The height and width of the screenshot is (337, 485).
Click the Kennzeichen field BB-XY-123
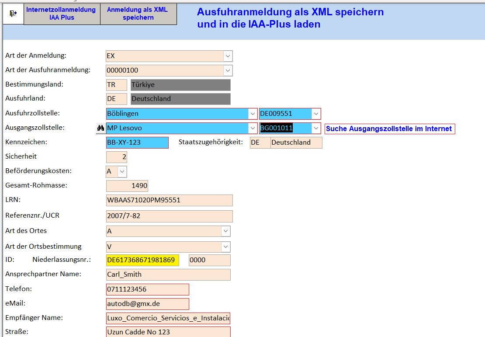coord(137,142)
